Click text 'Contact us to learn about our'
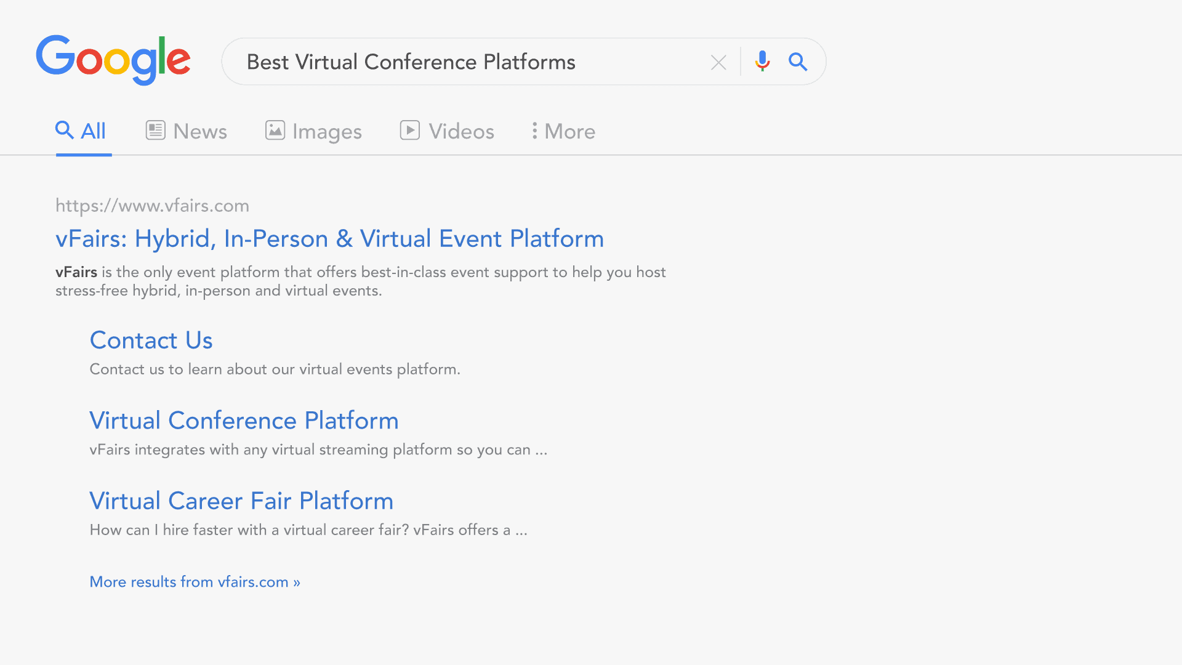This screenshot has height=665, width=1182. tap(193, 369)
